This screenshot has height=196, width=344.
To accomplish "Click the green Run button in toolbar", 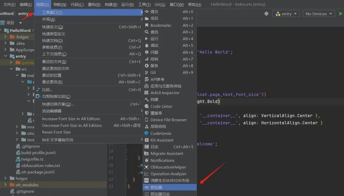I will (x=341, y=14).
